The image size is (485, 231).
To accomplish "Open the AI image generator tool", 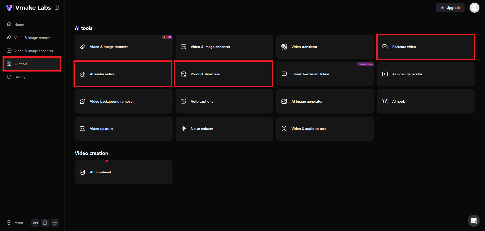I will click(325, 101).
